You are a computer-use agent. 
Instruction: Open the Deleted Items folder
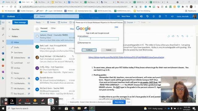click(x=20, y=58)
